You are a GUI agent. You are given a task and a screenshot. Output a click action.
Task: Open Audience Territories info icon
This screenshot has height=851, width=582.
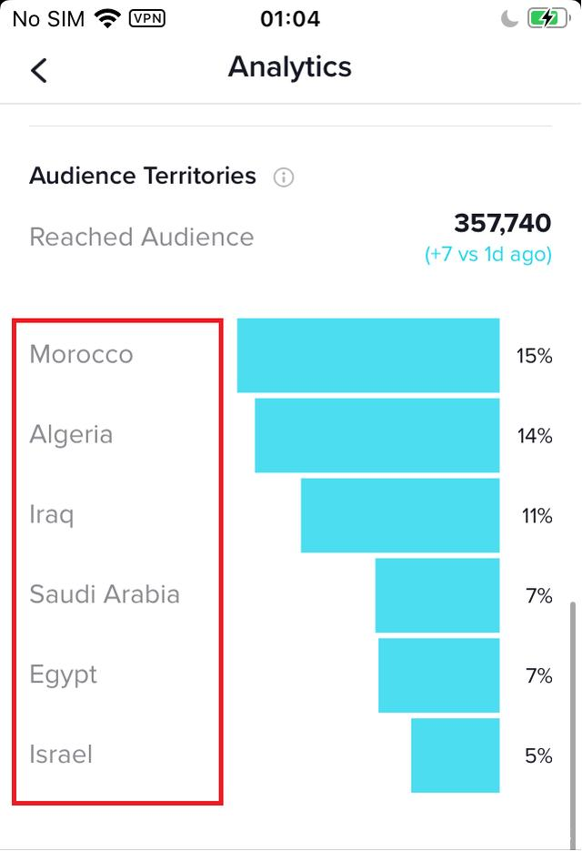[283, 177]
